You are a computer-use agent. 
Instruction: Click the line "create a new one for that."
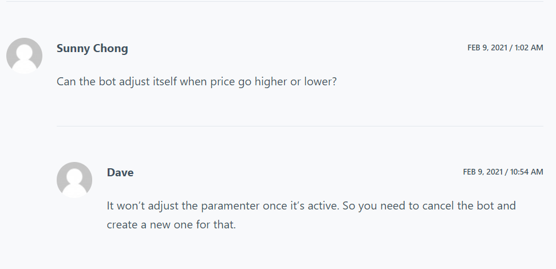point(171,224)
